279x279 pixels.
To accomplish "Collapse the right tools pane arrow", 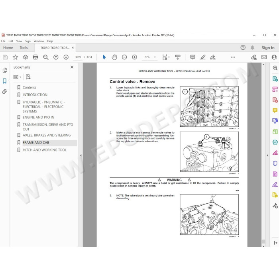I will [267, 155].
